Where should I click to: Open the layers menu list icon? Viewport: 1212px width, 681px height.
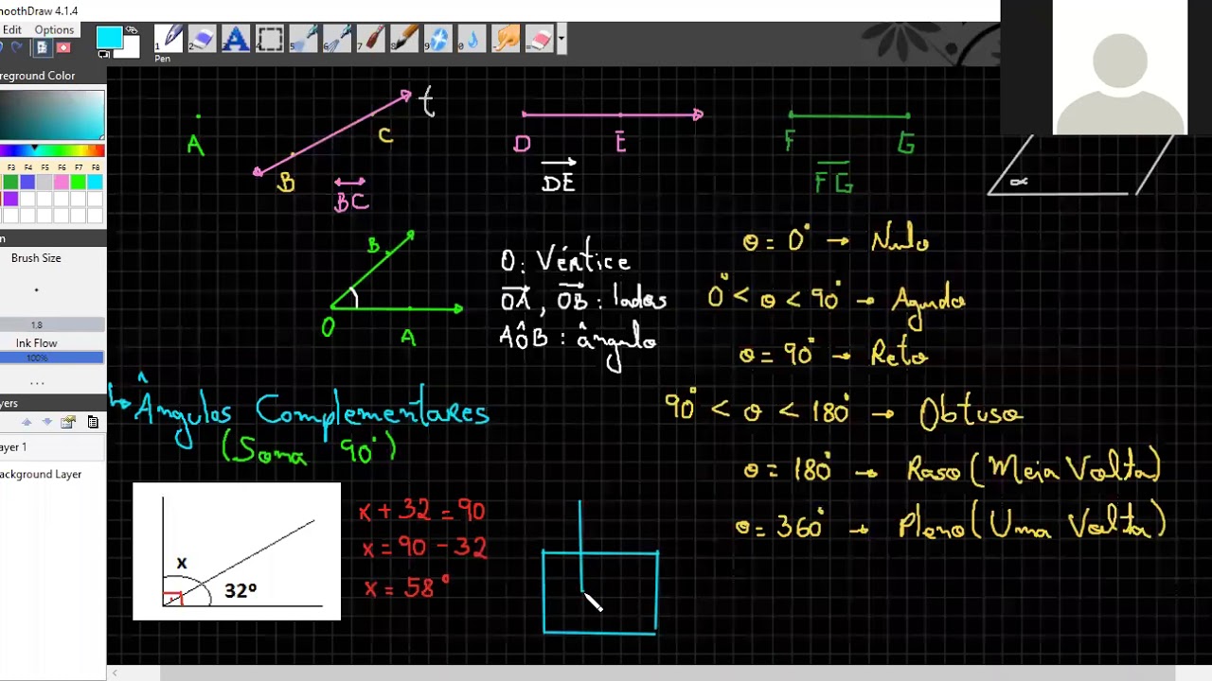coord(93,422)
